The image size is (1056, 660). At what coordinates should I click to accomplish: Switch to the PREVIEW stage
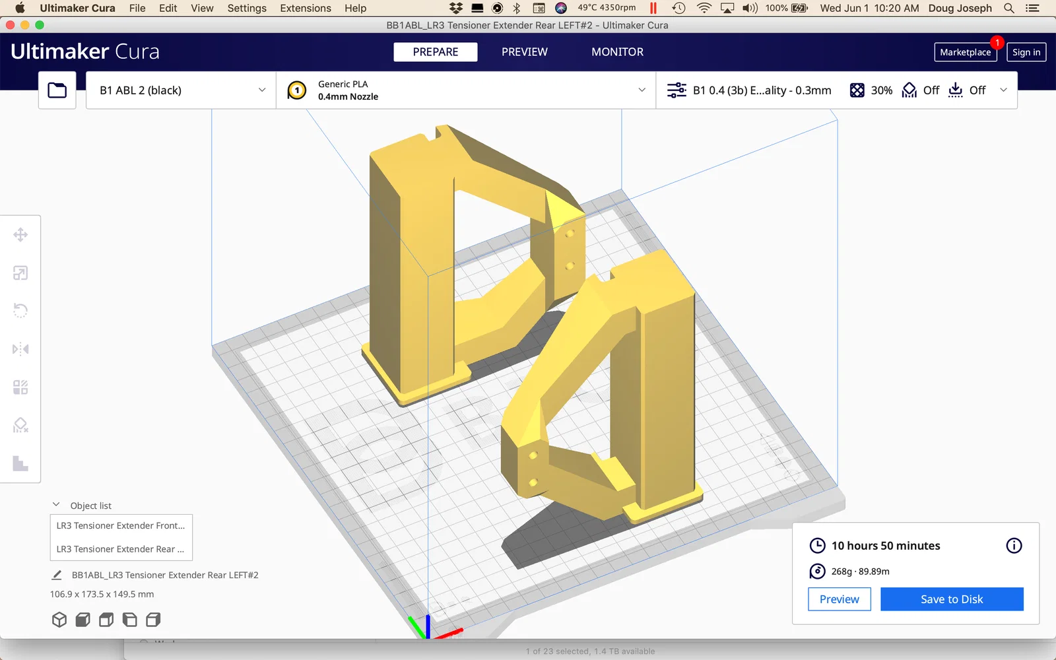(x=525, y=52)
